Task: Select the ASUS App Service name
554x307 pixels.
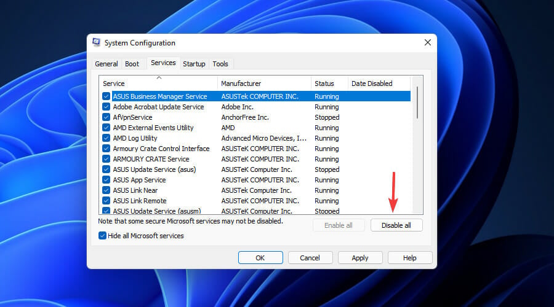Action: tap(139, 180)
